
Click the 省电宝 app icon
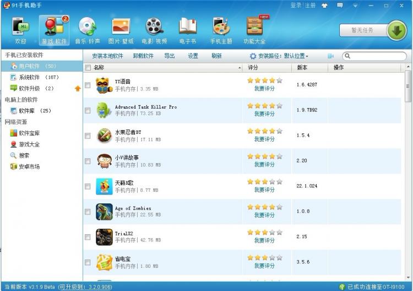coord(104,262)
